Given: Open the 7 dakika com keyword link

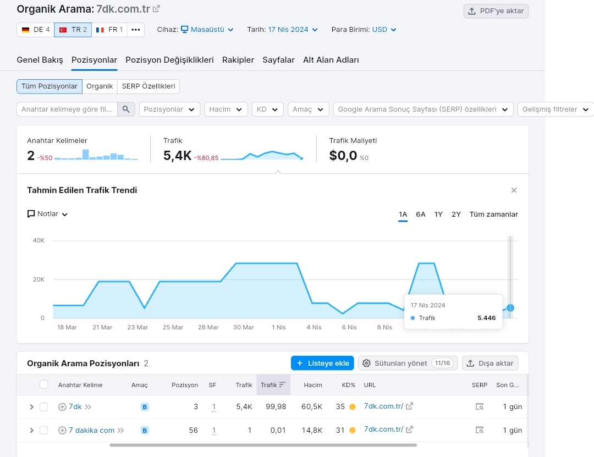Looking at the screenshot, I should pyautogui.click(x=91, y=431).
